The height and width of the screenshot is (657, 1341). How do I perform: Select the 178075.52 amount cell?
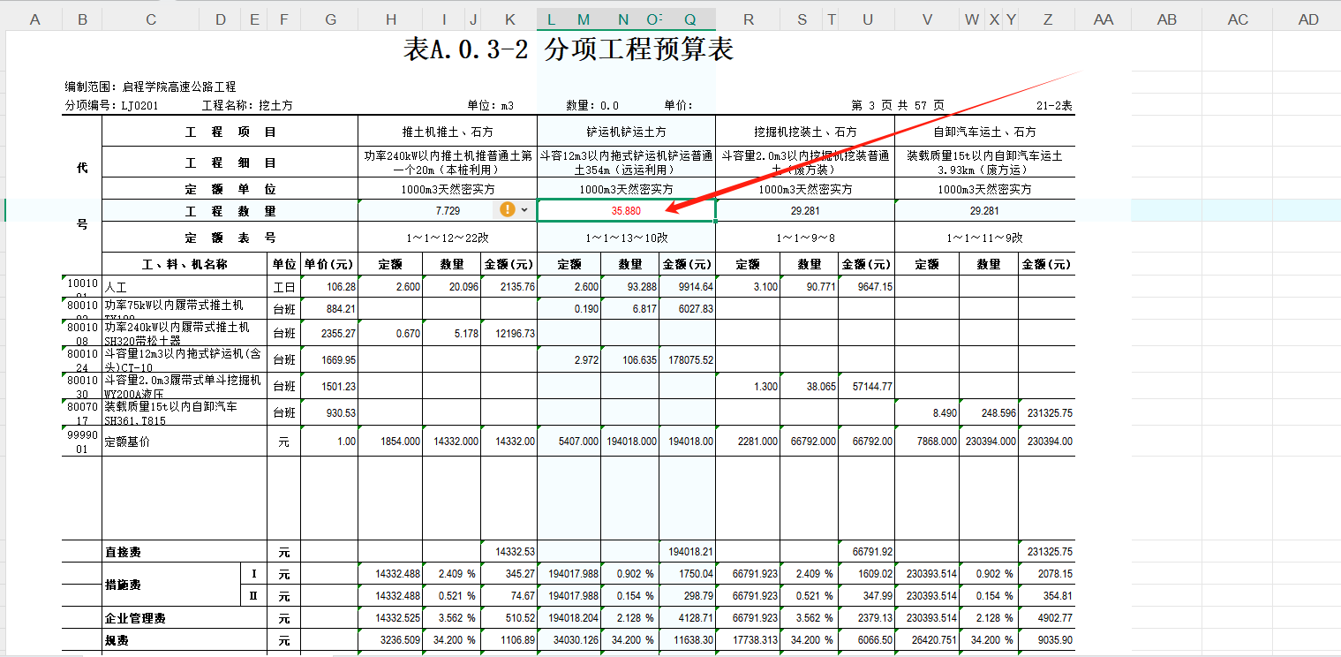[687, 359]
